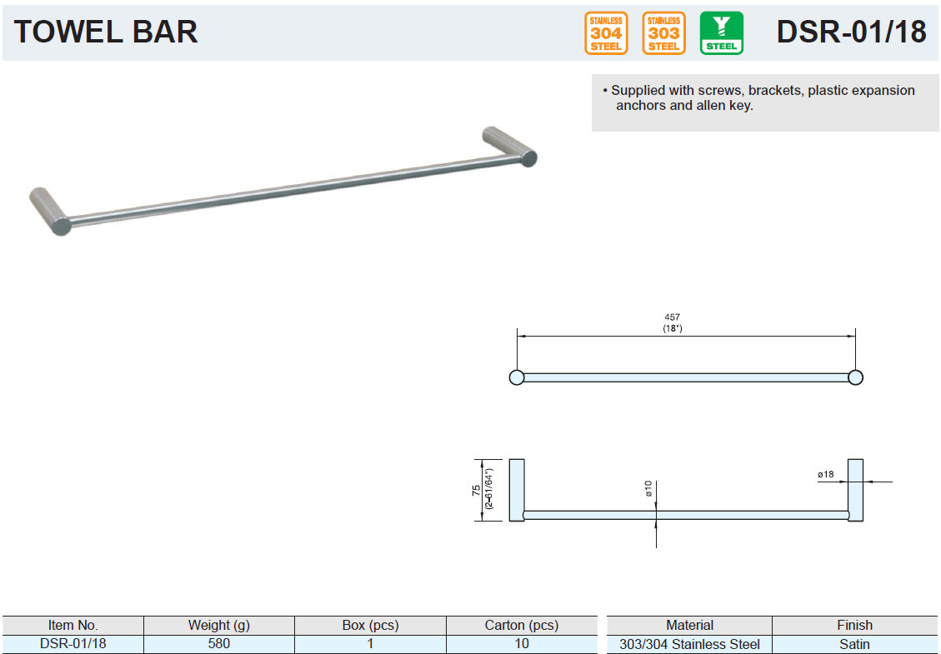Click the (18") dimension label
Screen dimensions: 941x654
[x=672, y=328]
